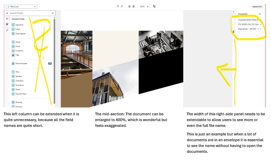
Task: Click the undo arrow in toolbar
Action: (x=118, y=6)
